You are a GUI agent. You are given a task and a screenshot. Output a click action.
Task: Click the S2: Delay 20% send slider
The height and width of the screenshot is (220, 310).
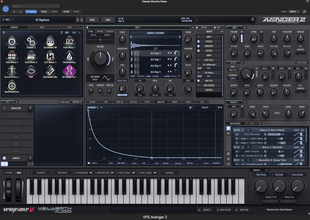click(x=208, y=76)
